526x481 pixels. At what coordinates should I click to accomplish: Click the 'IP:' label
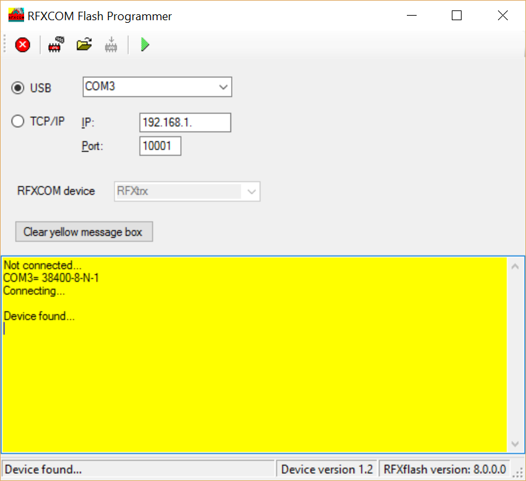click(x=88, y=123)
